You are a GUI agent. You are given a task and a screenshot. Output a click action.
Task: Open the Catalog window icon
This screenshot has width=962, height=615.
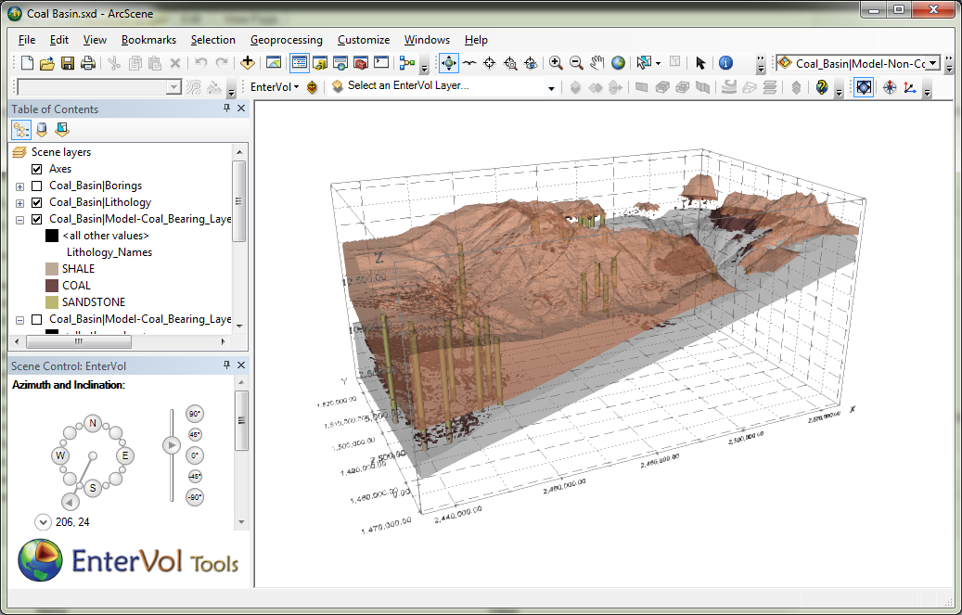(320, 62)
